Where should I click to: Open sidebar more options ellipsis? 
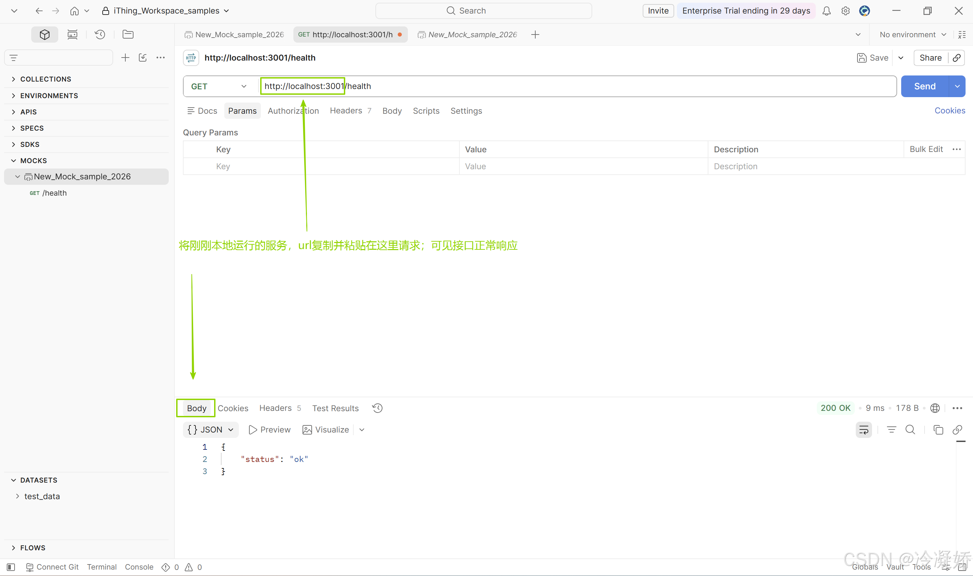(x=161, y=58)
